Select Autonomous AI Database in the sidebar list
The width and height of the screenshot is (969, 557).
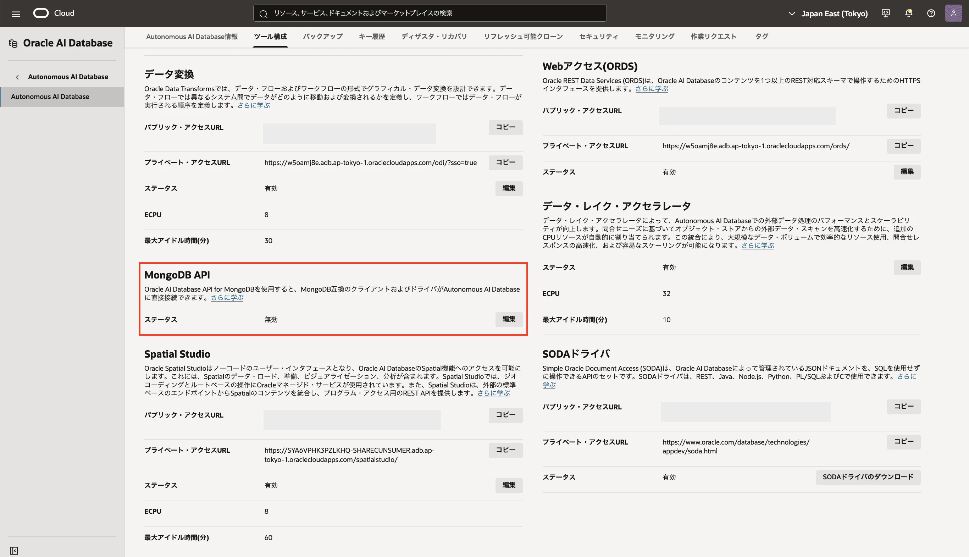pos(62,97)
